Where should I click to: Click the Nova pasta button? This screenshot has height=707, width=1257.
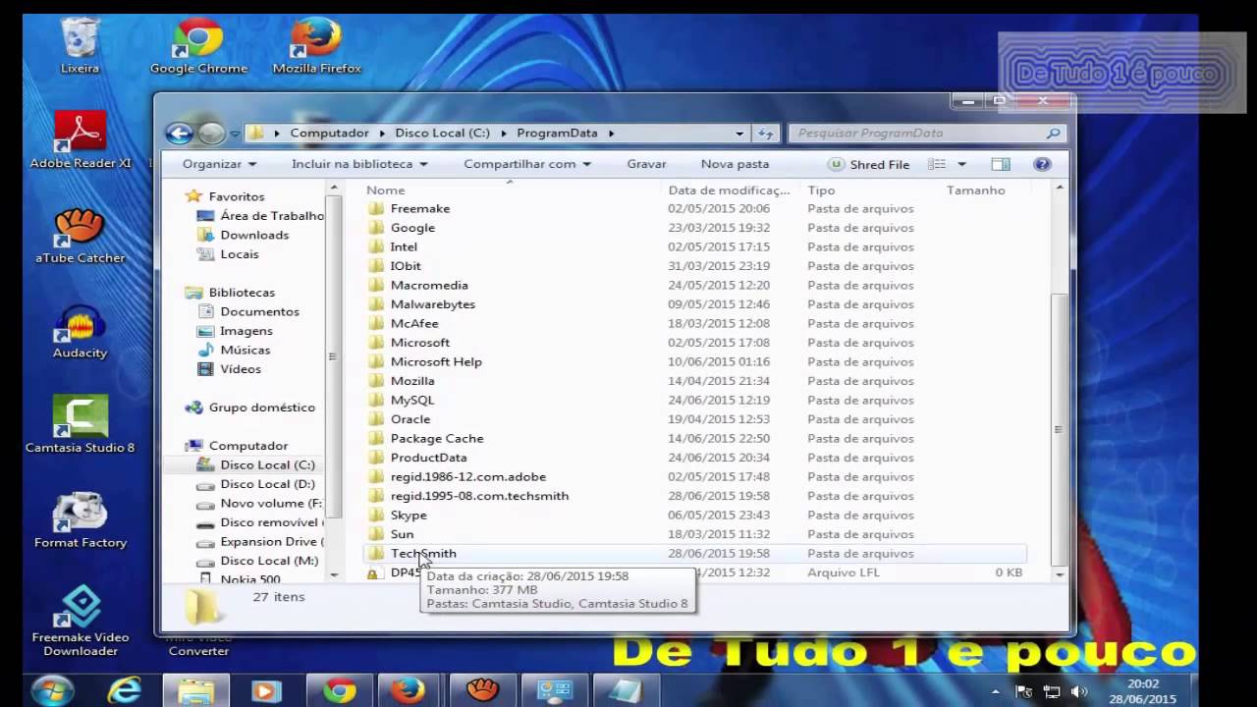point(735,164)
